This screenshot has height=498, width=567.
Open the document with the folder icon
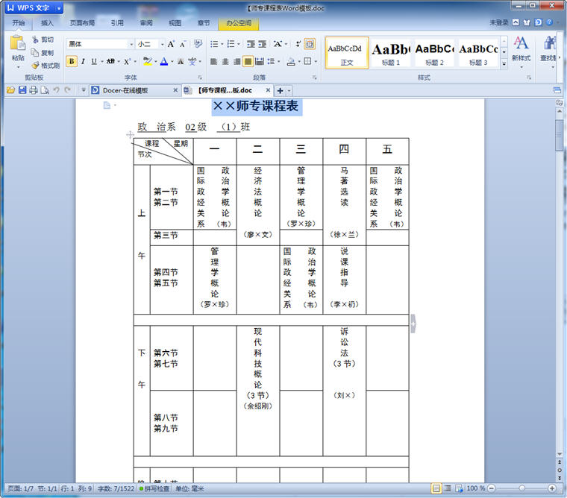coord(10,90)
